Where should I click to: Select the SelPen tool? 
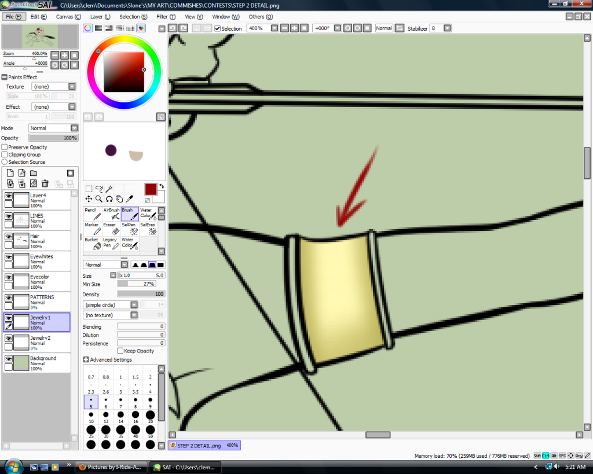click(130, 228)
